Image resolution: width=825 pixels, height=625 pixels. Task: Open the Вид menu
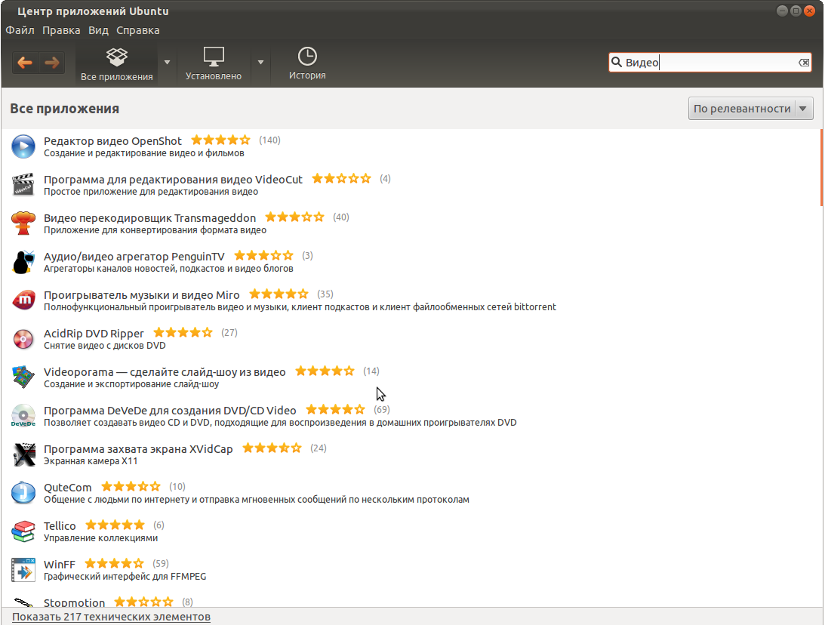[x=98, y=30]
